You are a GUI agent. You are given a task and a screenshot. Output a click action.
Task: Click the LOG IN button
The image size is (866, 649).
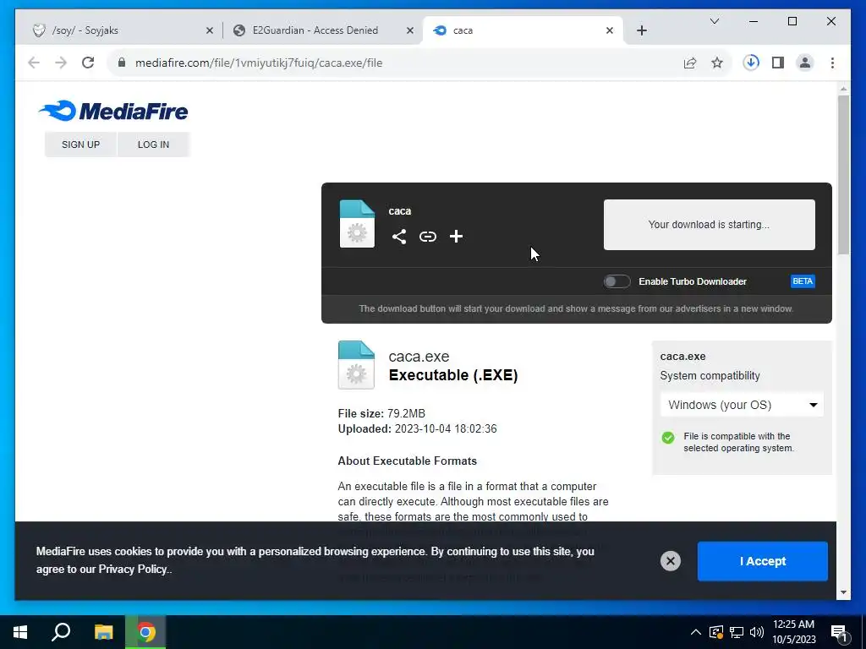(x=153, y=145)
